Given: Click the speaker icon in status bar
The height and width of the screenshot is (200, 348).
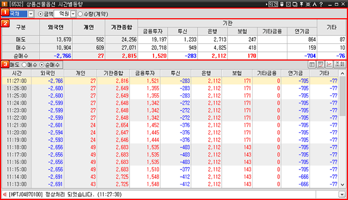Looking at the screenshot, I should (x=5, y=195).
